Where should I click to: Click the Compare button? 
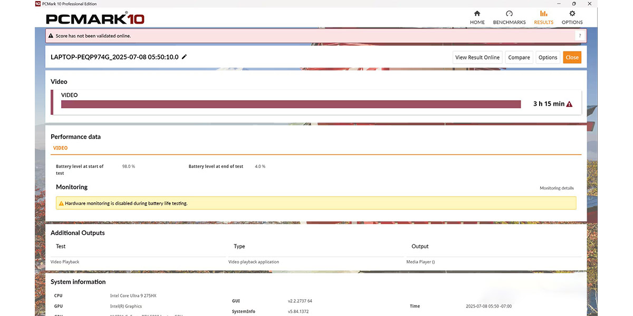[519, 57]
